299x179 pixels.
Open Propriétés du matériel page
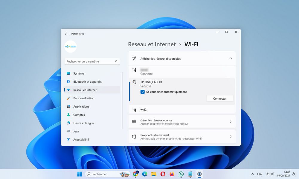click(182, 137)
